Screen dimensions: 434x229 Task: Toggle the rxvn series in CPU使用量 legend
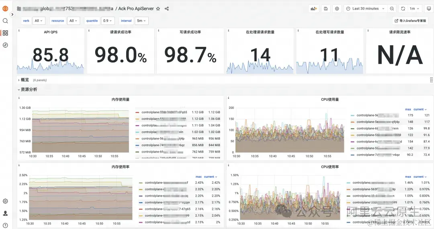pyautogui.click(x=377, y=128)
